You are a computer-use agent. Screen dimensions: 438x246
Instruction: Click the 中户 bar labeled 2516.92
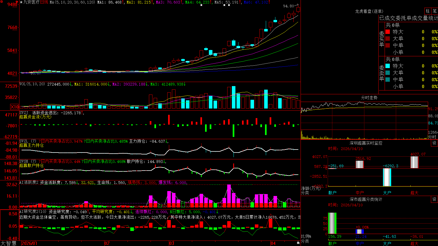[360, 165]
